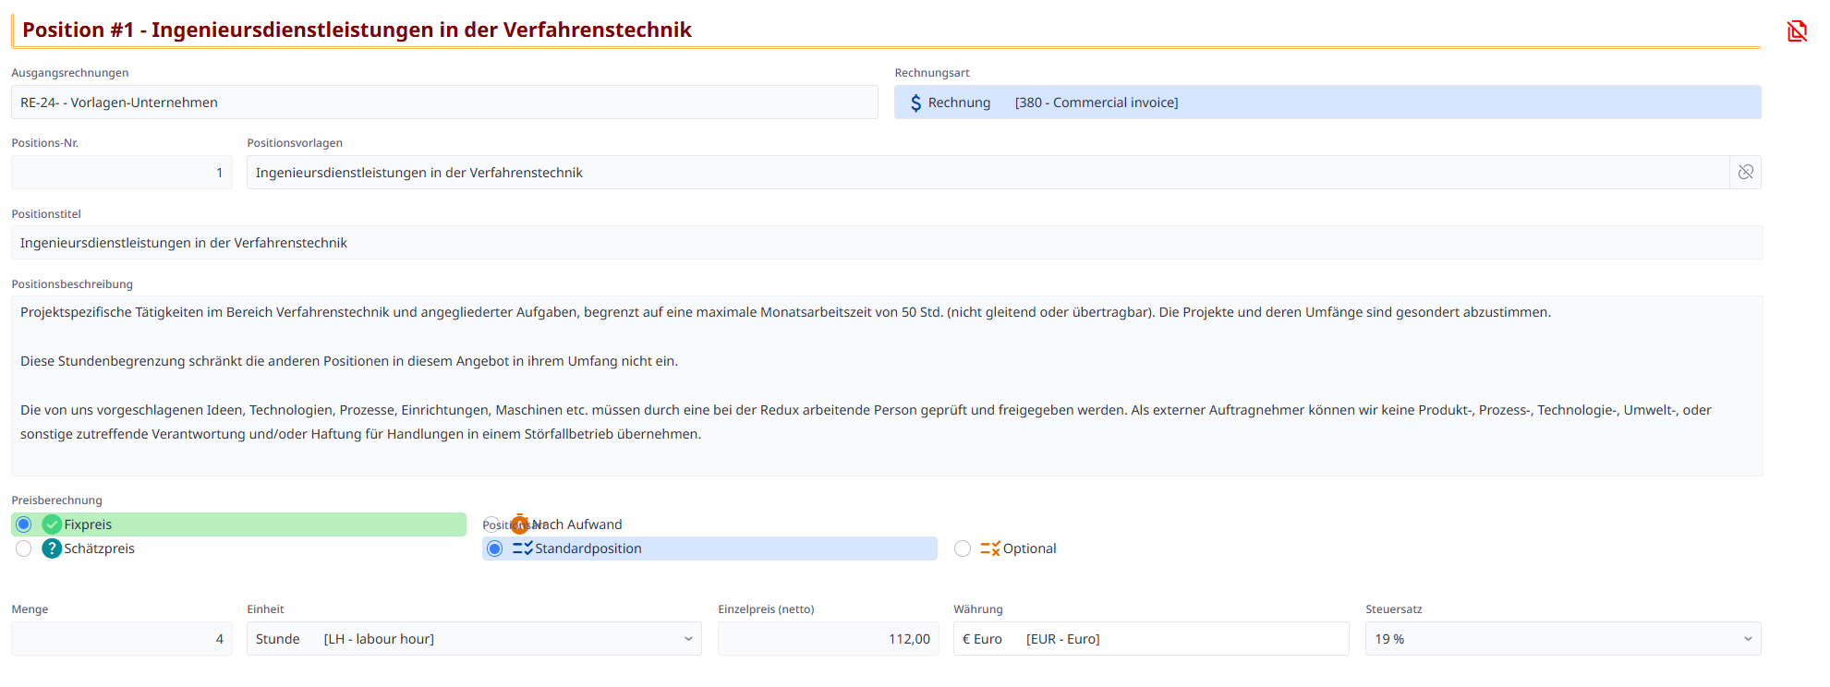Screen dimensions: 1830x687
Task: Open the Rechnungsart field Commercial invoice
Action: click(x=1327, y=102)
